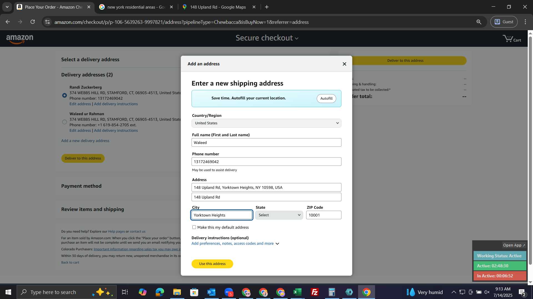533x299 pixels.
Task: Expand the Secure checkout dropdown arrow
Action: click(x=296, y=38)
